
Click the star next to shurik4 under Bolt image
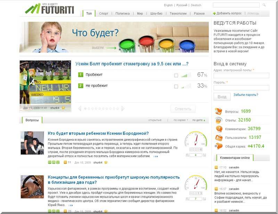63,108
